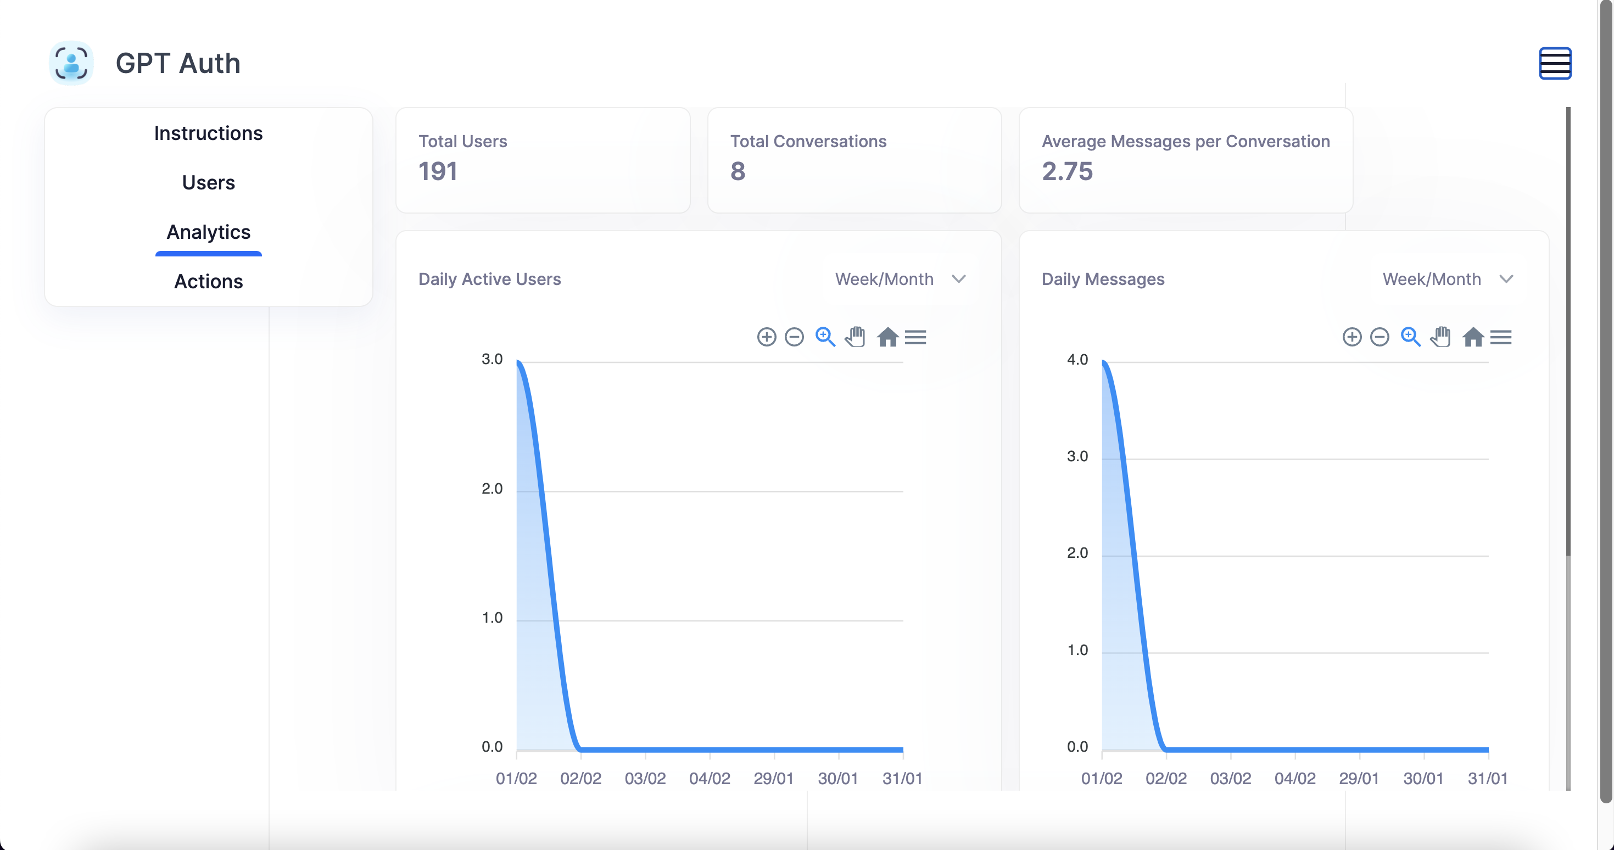
Task: Select the Analytics tab in sidebar
Action: pos(208,232)
